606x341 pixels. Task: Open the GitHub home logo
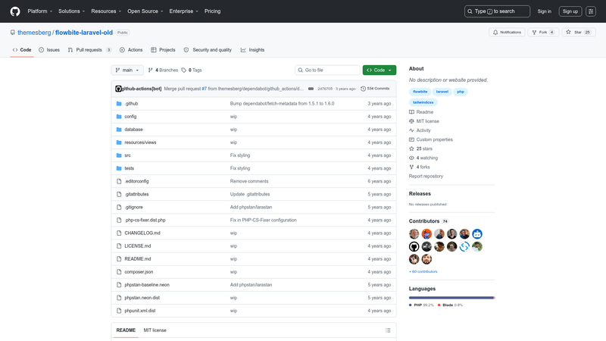coord(15,11)
